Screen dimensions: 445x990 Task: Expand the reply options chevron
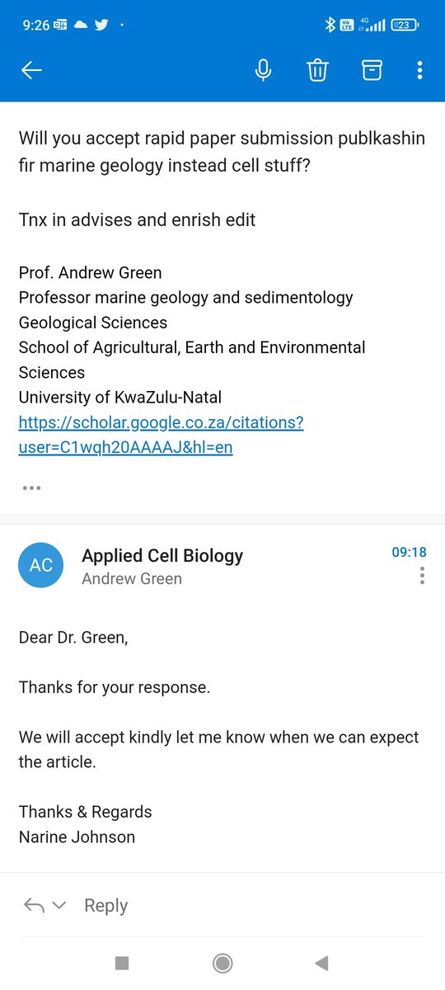pyautogui.click(x=59, y=906)
